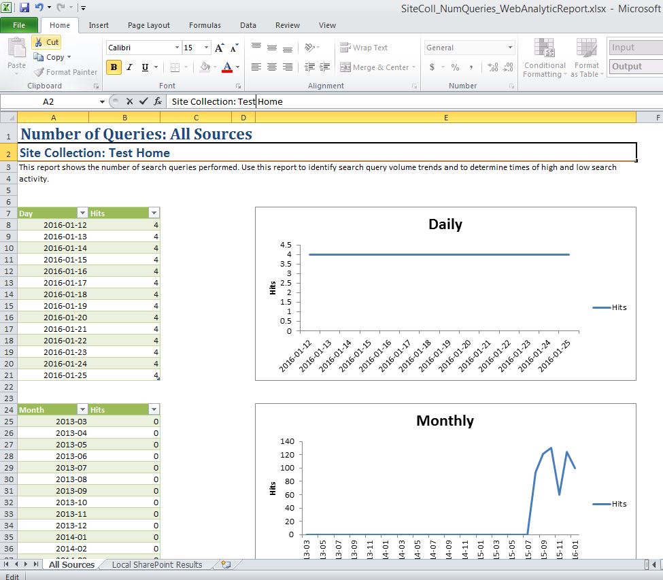Open the Name Box dropdown arrow
Screen dimensions: 663x580
[102, 101]
